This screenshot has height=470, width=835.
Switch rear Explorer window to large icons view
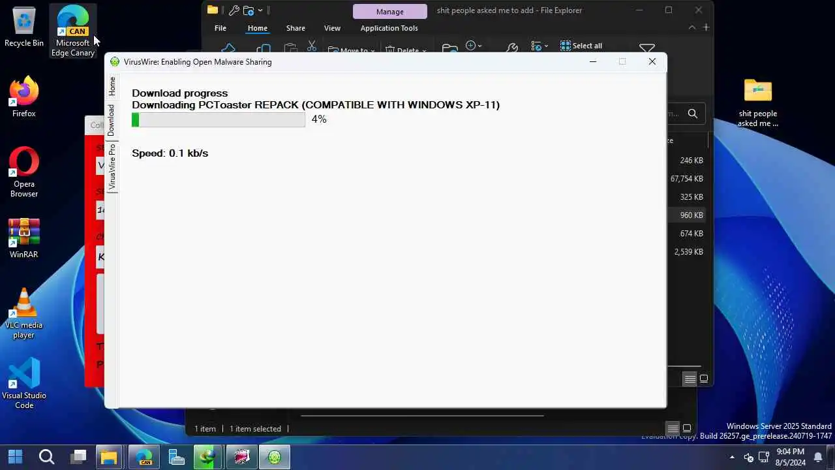click(x=687, y=428)
